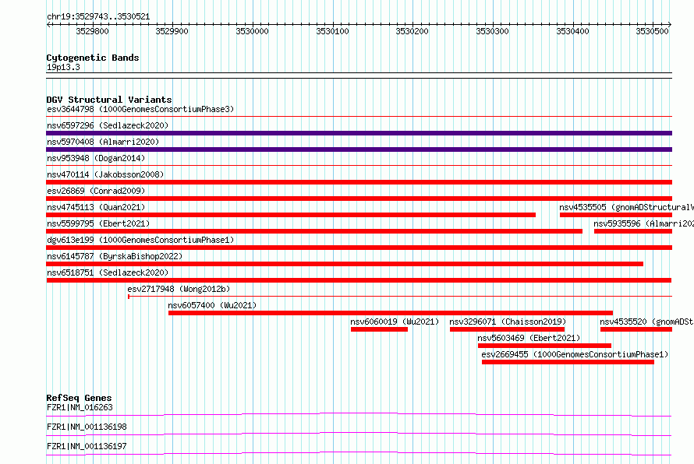Select the nsv6060019 Wu2021 short bar
This screenshot has height=464, width=694.
point(379,329)
